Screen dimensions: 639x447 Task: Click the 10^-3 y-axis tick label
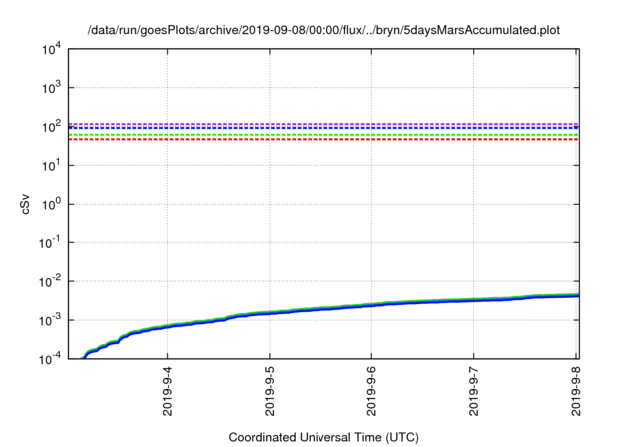pos(51,320)
